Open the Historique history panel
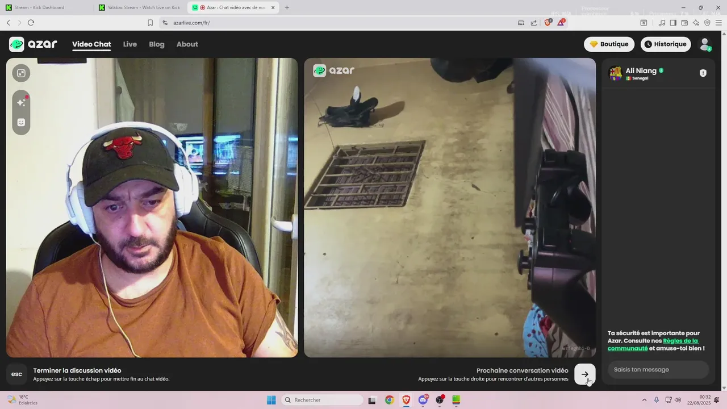This screenshot has width=727, height=409. point(666,44)
